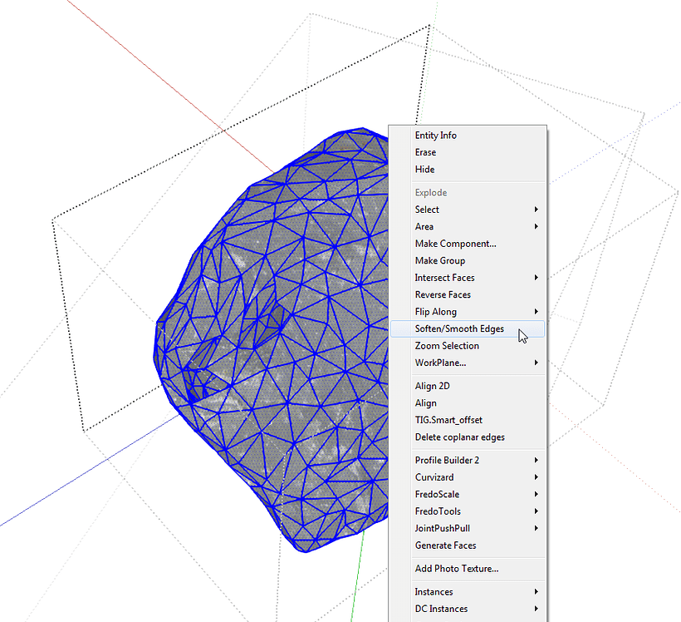
Task: Hide the selected mesh
Action: [424, 169]
